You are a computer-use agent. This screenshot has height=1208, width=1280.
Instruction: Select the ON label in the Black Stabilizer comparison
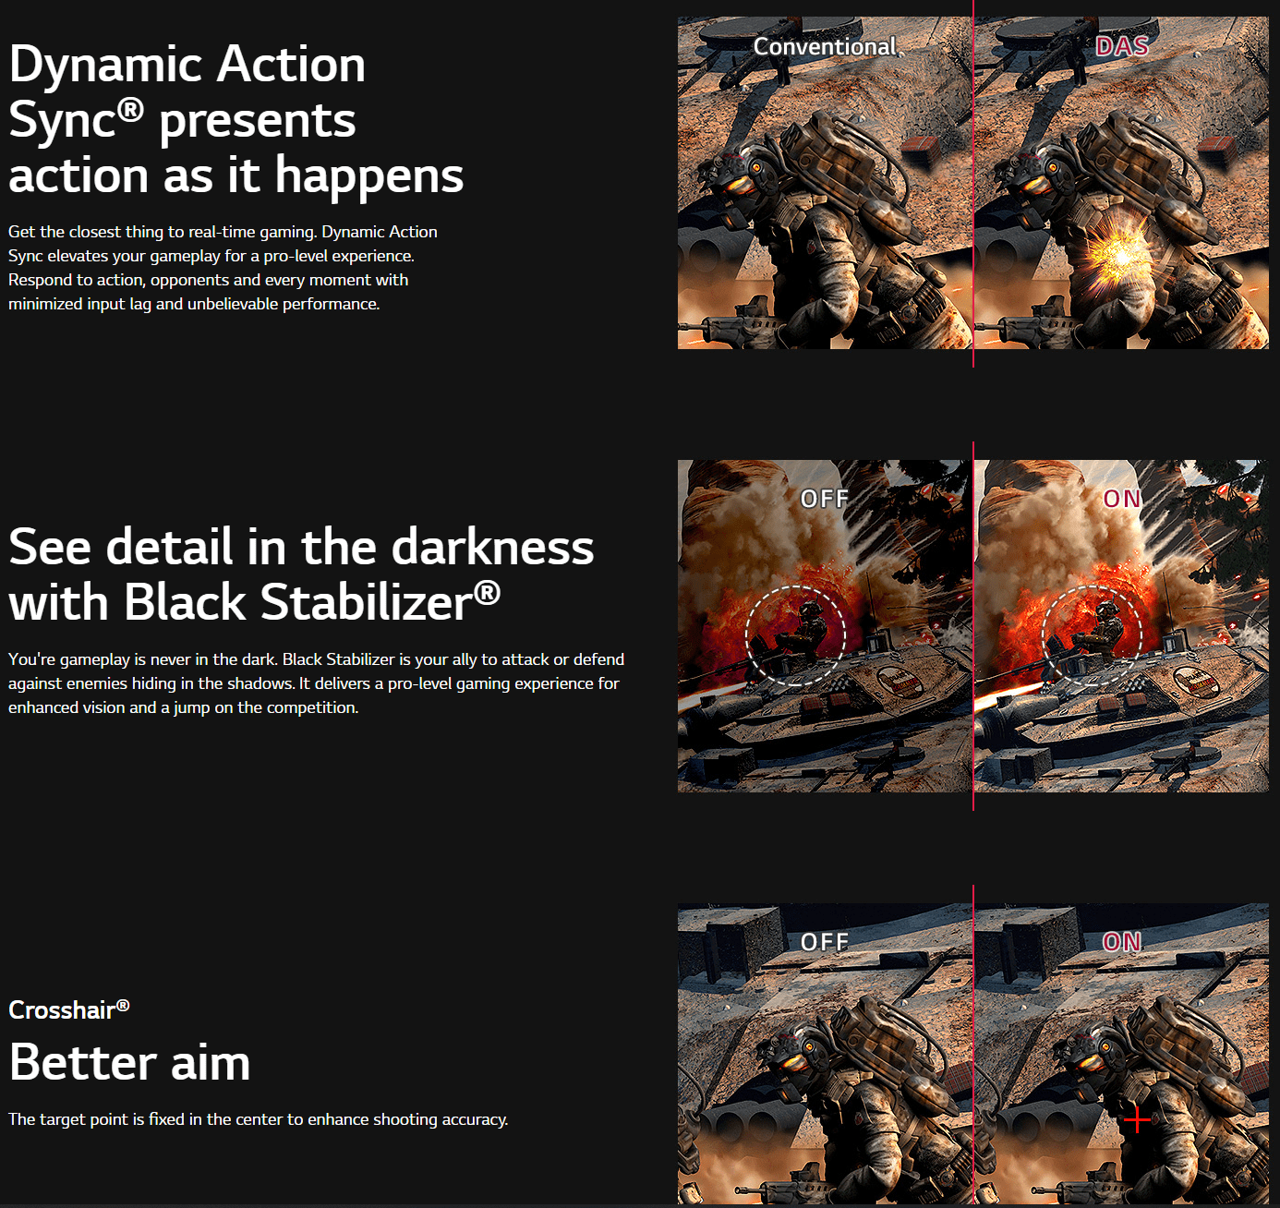[1122, 499]
